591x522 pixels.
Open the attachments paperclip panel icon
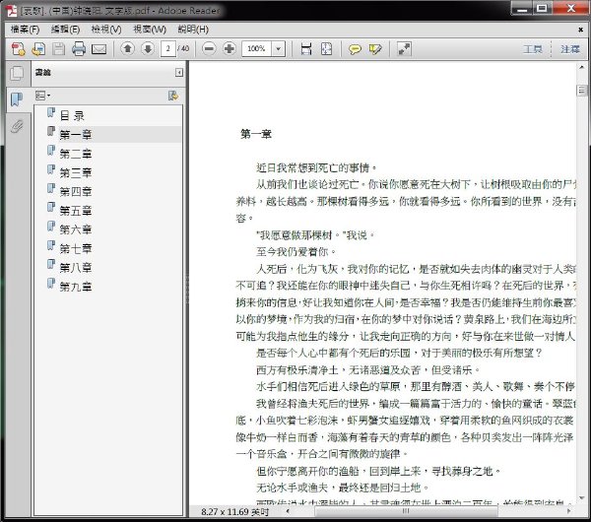(17, 126)
